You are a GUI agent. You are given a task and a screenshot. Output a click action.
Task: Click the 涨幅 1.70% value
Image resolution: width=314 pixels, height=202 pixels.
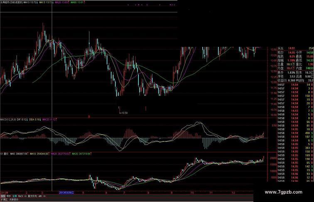click(292, 60)
